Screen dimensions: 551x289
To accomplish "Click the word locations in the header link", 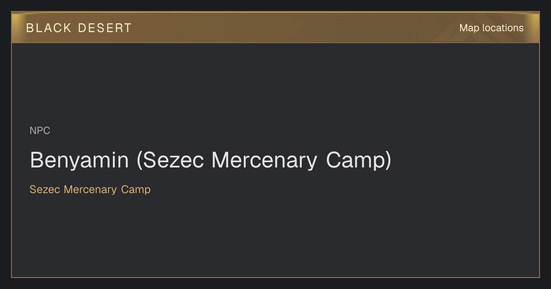I will 503,28.
